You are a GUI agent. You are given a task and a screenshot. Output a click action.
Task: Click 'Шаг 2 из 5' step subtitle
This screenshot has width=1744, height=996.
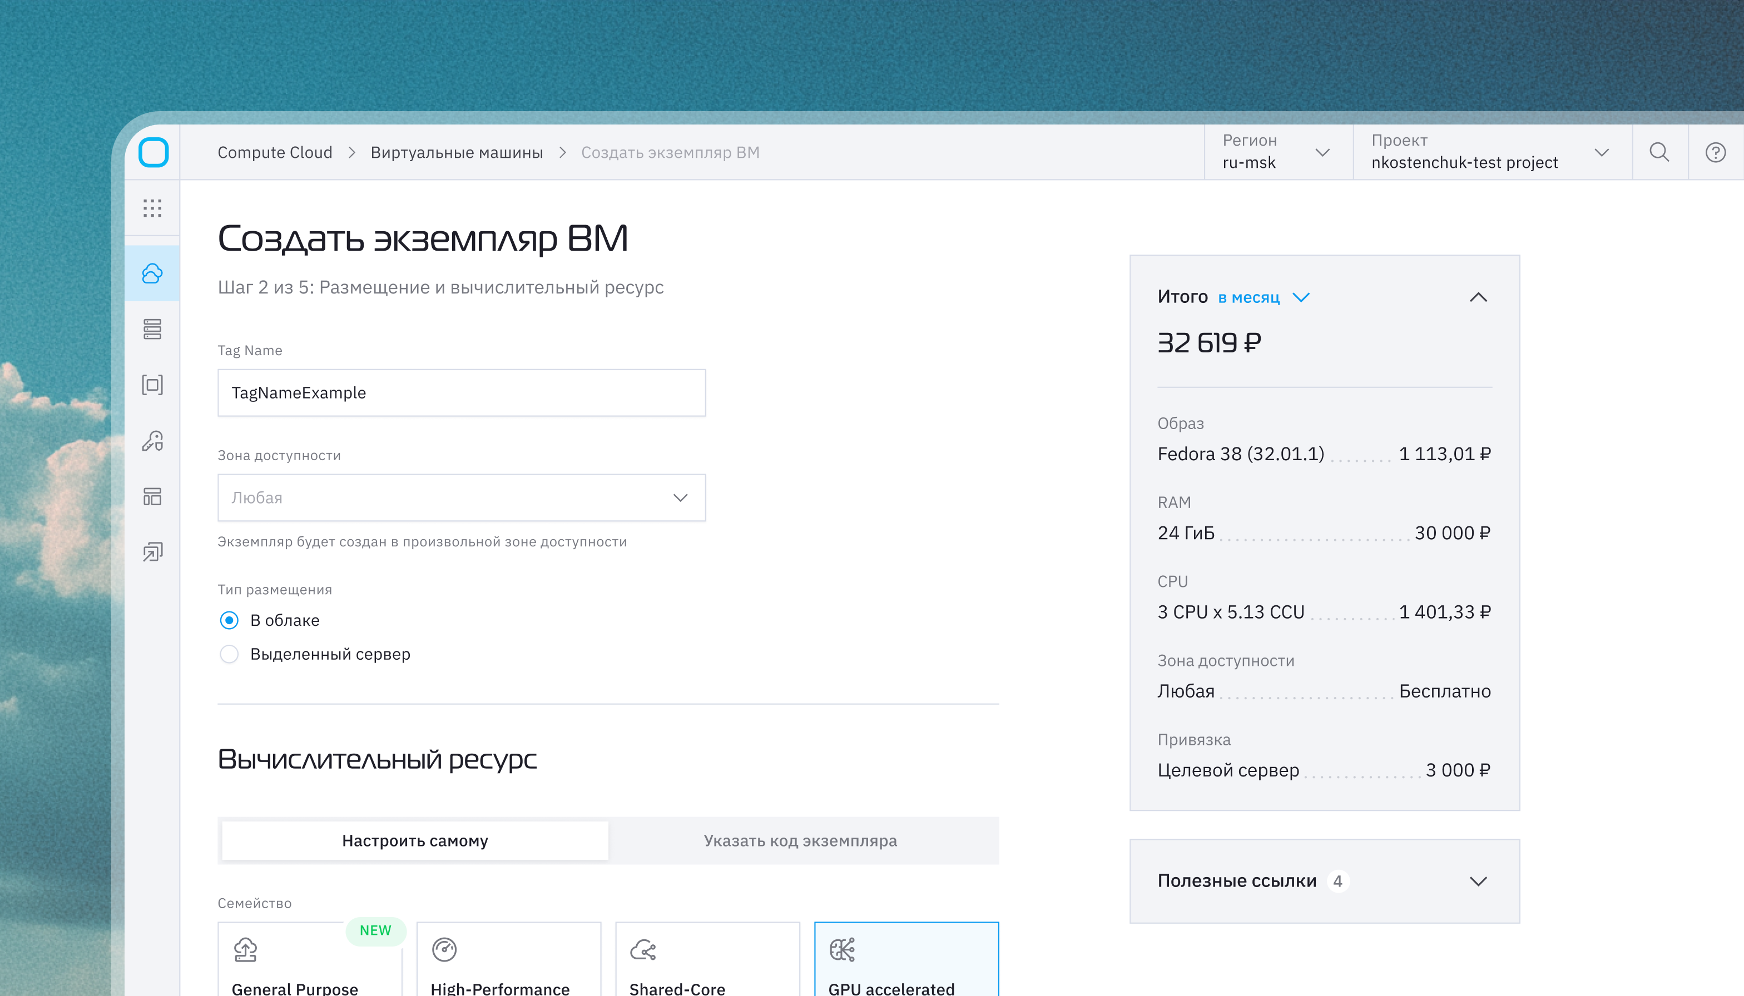pos(441,287)
